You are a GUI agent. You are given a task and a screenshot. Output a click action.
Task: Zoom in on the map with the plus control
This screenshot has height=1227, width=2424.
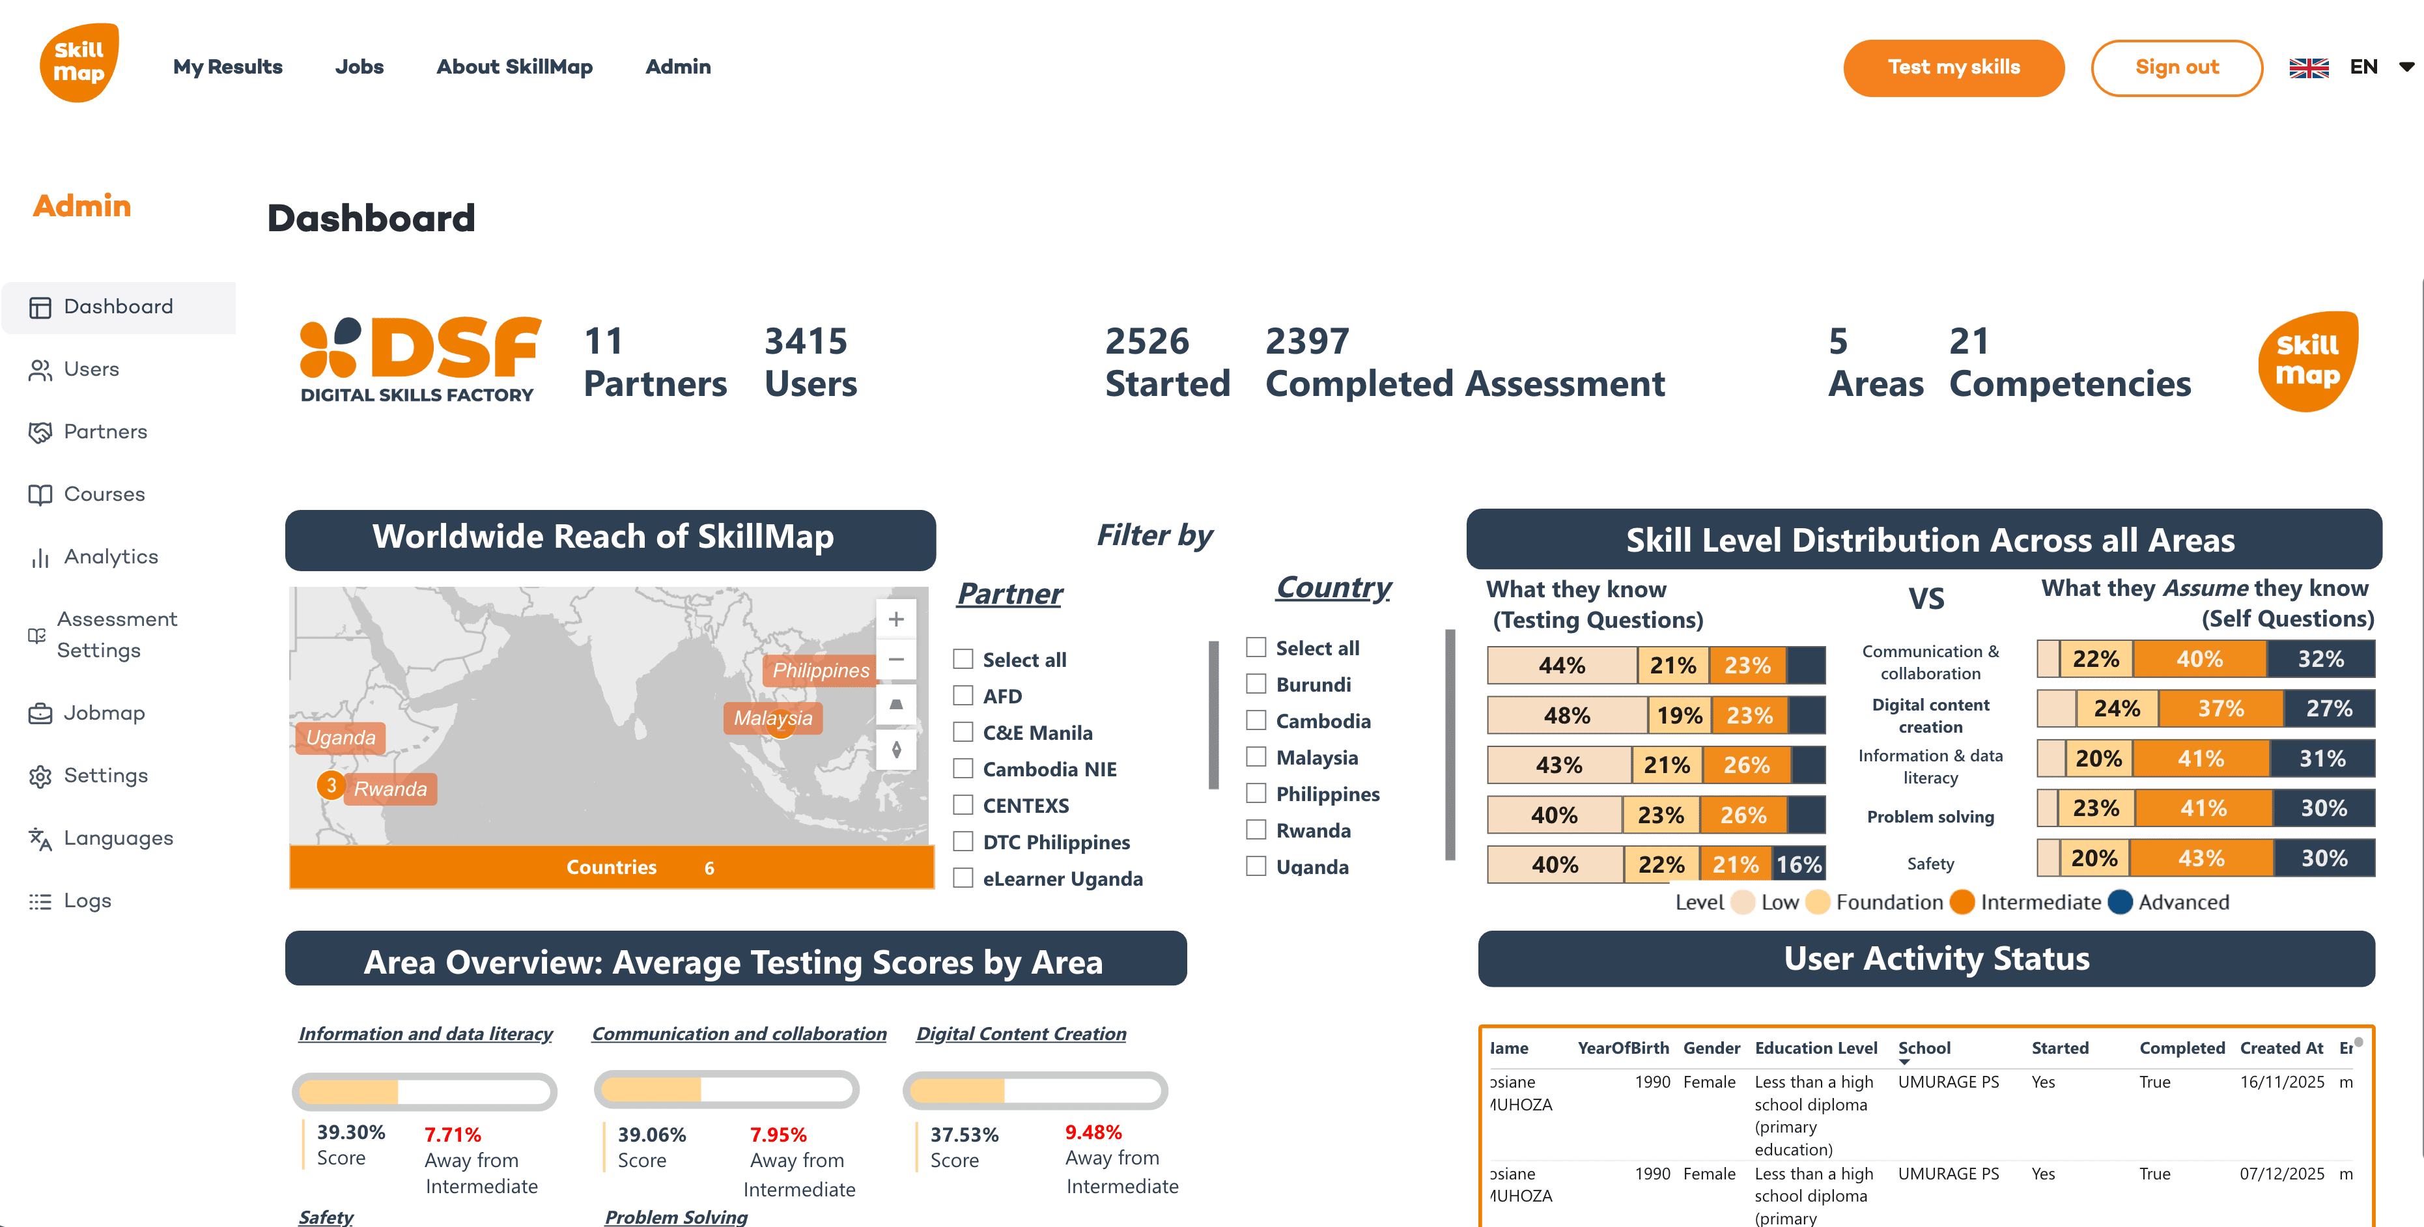[896, 618]
